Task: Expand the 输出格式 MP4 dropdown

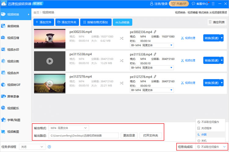Action: point(69,128)
